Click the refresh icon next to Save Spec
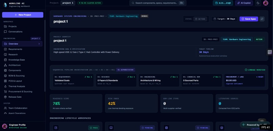273x131 pixels. [262, 19]
